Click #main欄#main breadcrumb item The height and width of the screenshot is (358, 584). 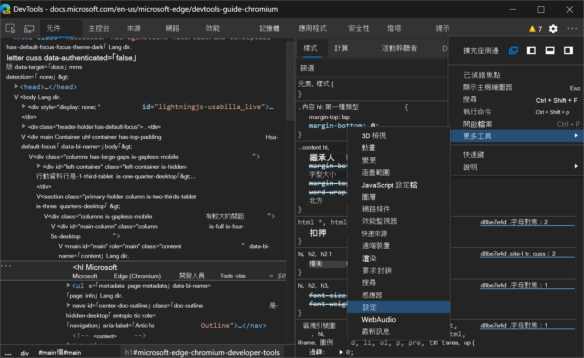(x=60, y=353)
